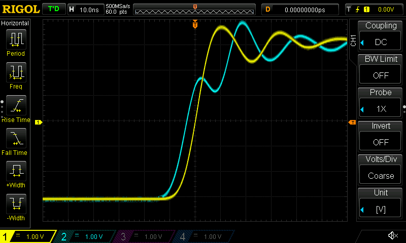
Task: Click the trigger level 0.00V readout
Action: click(x=386, y=10)
